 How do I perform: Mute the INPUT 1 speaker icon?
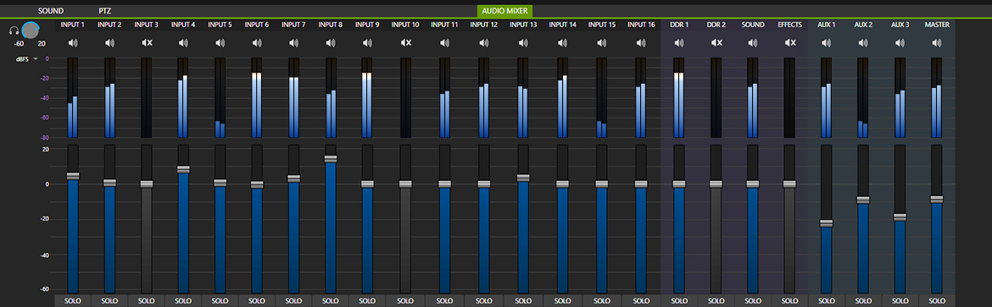[73, 43]
